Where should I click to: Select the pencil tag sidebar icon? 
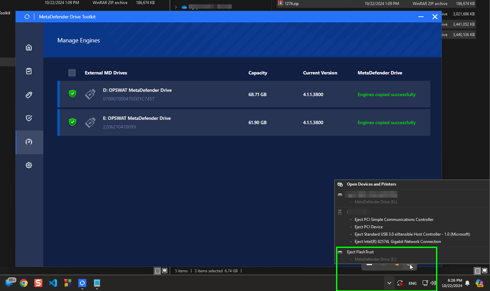pos(29,95)
